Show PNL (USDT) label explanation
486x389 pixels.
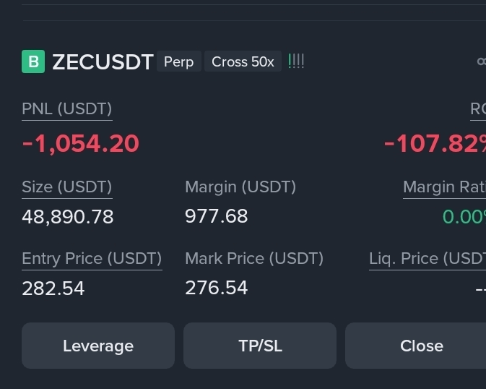67,109
